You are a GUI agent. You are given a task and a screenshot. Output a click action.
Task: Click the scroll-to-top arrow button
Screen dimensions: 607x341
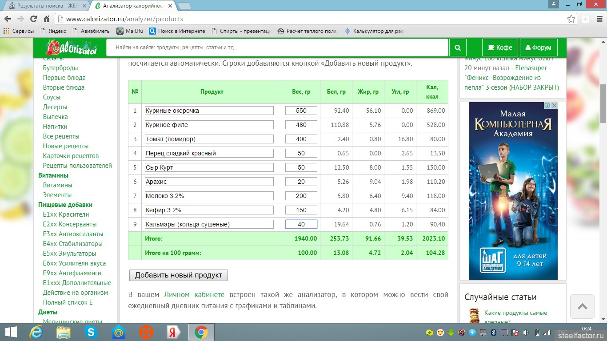(583, 306)
